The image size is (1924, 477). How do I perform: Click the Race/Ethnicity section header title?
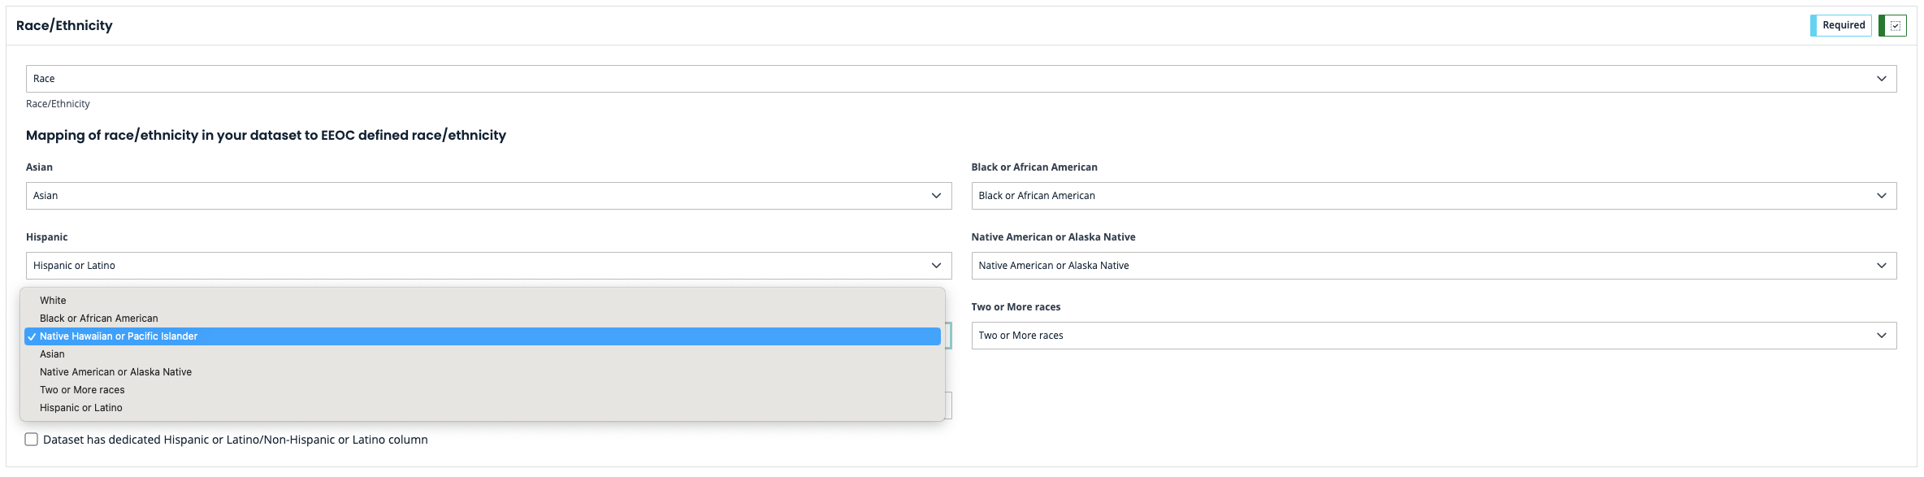(64, 25)
